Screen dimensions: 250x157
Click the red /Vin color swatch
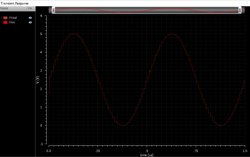pos(5,22)
